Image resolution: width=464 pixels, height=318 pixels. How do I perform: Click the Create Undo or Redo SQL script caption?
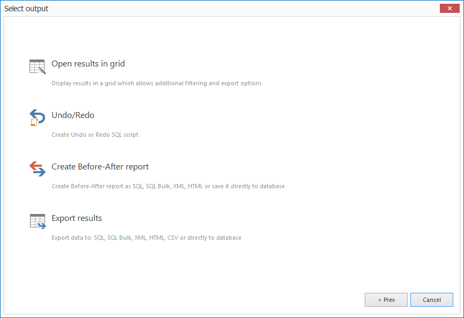95,135
